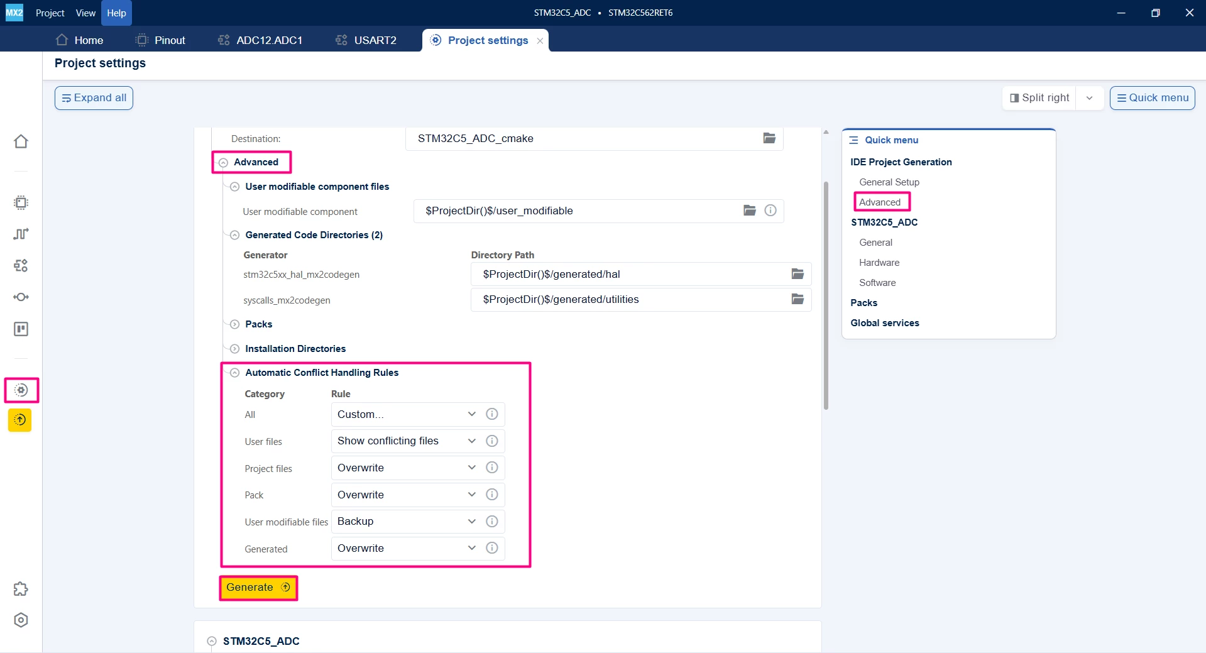Click the Destination input field
The height and width of the screenshot is (653, 1206).
coord(595,138)
